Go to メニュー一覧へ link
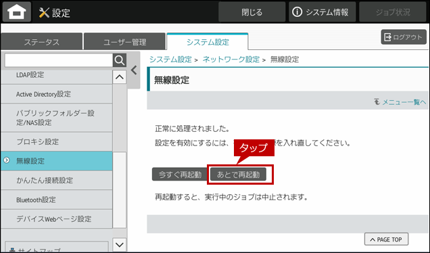The height and width of the screenshot is (253, 430). [x=401, y=102]
